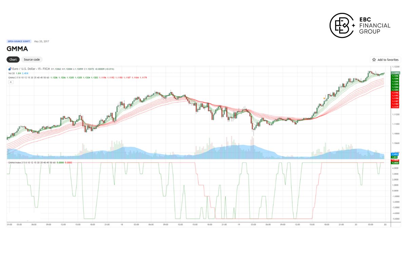Click the Euro/USD symbol flag icon
Viewport: 407px width, 267px height.
[10, 69]
